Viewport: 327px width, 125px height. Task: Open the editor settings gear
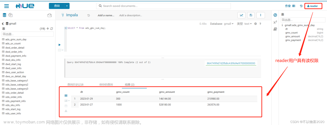pyautogui.click(x=255, y=24)
